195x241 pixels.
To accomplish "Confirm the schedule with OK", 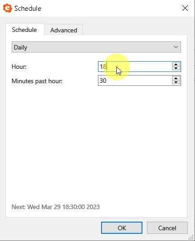I will click(122, 228).
